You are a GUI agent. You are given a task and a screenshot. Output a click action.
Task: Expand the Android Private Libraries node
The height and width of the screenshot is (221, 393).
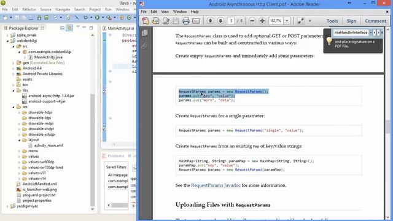(x=14, y=74)
